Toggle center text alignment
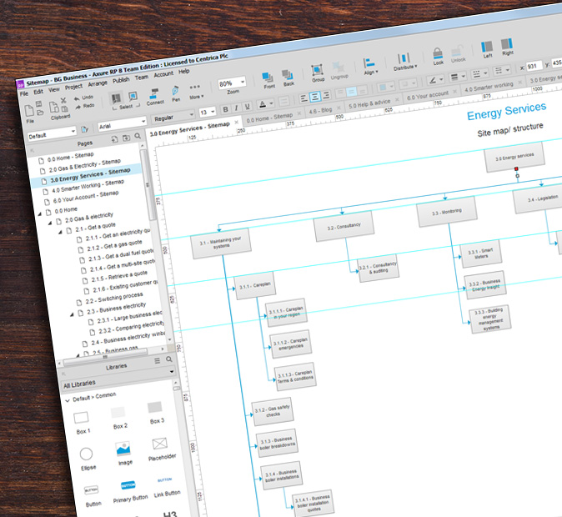Image resolution: width=562 pixels, height=517 pixels. pos(314,97)
